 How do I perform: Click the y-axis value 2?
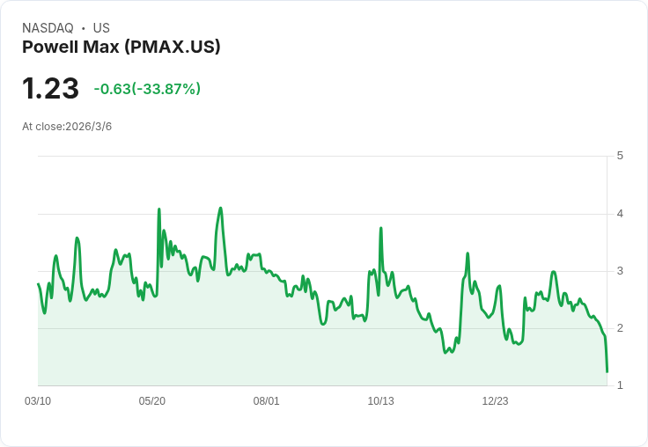pos(620,328)
